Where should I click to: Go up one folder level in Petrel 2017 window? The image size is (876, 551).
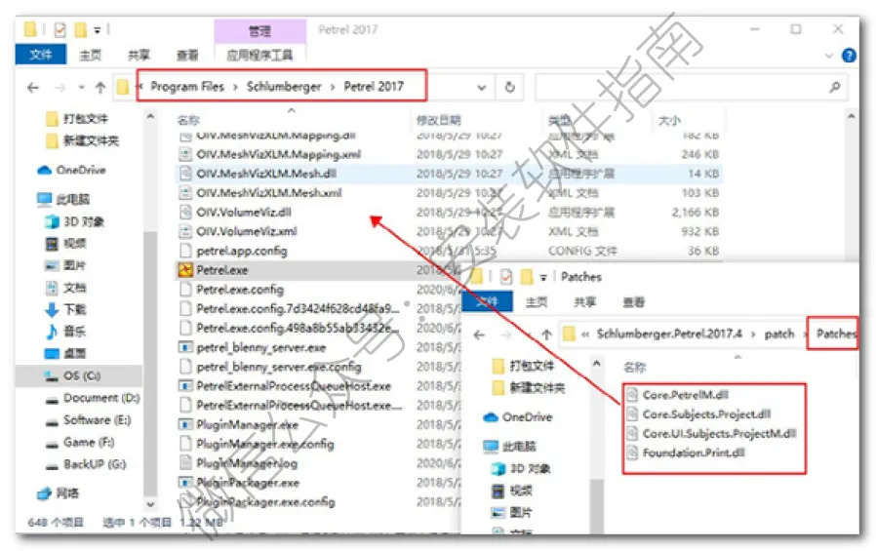tap(100, 87)
